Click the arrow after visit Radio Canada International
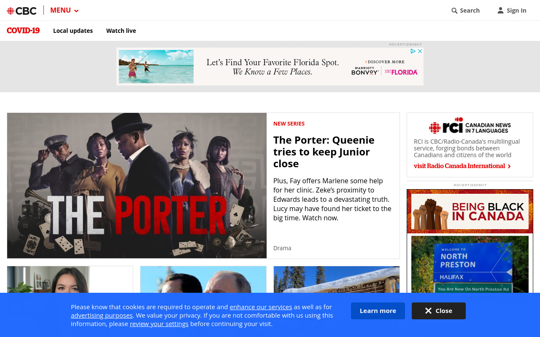This screenshot has width=540, height=337. [x=509, y=166]
